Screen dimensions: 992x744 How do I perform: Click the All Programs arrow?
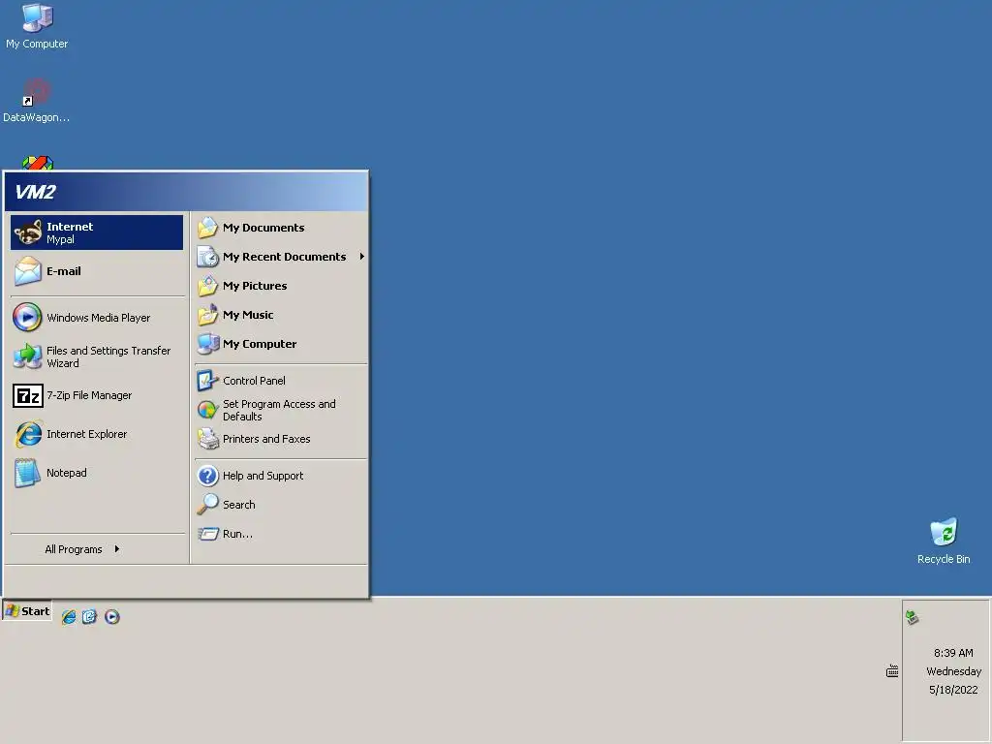tap(117, 549)
